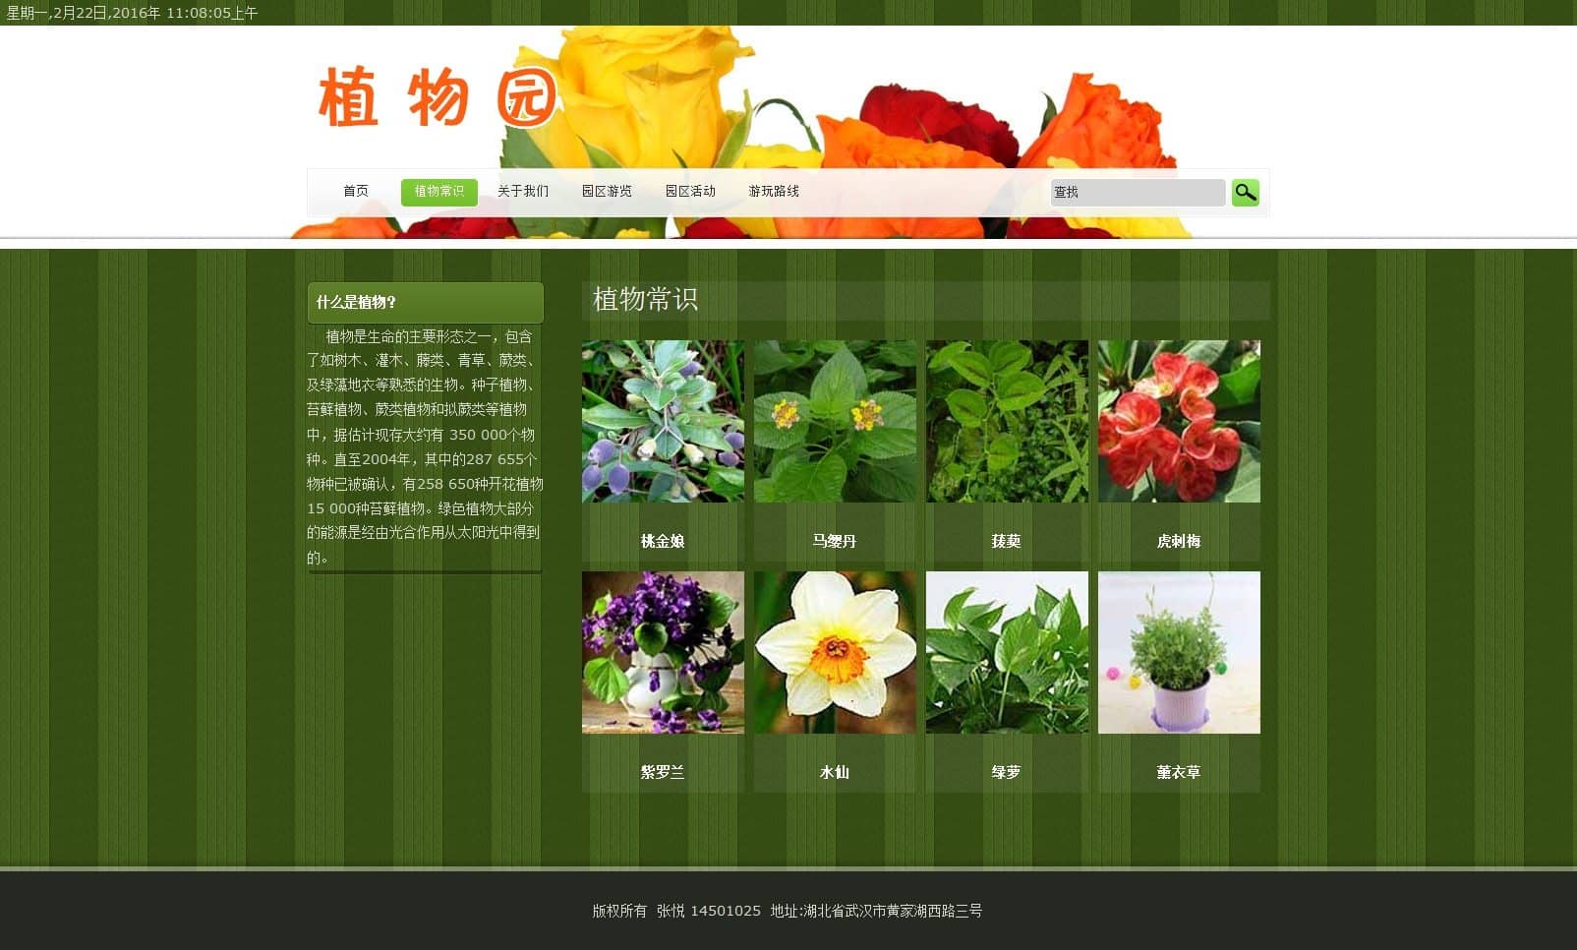Go to 关于我们 page
The height and width of the screenshot is (950, 1577).
[523, 192]
